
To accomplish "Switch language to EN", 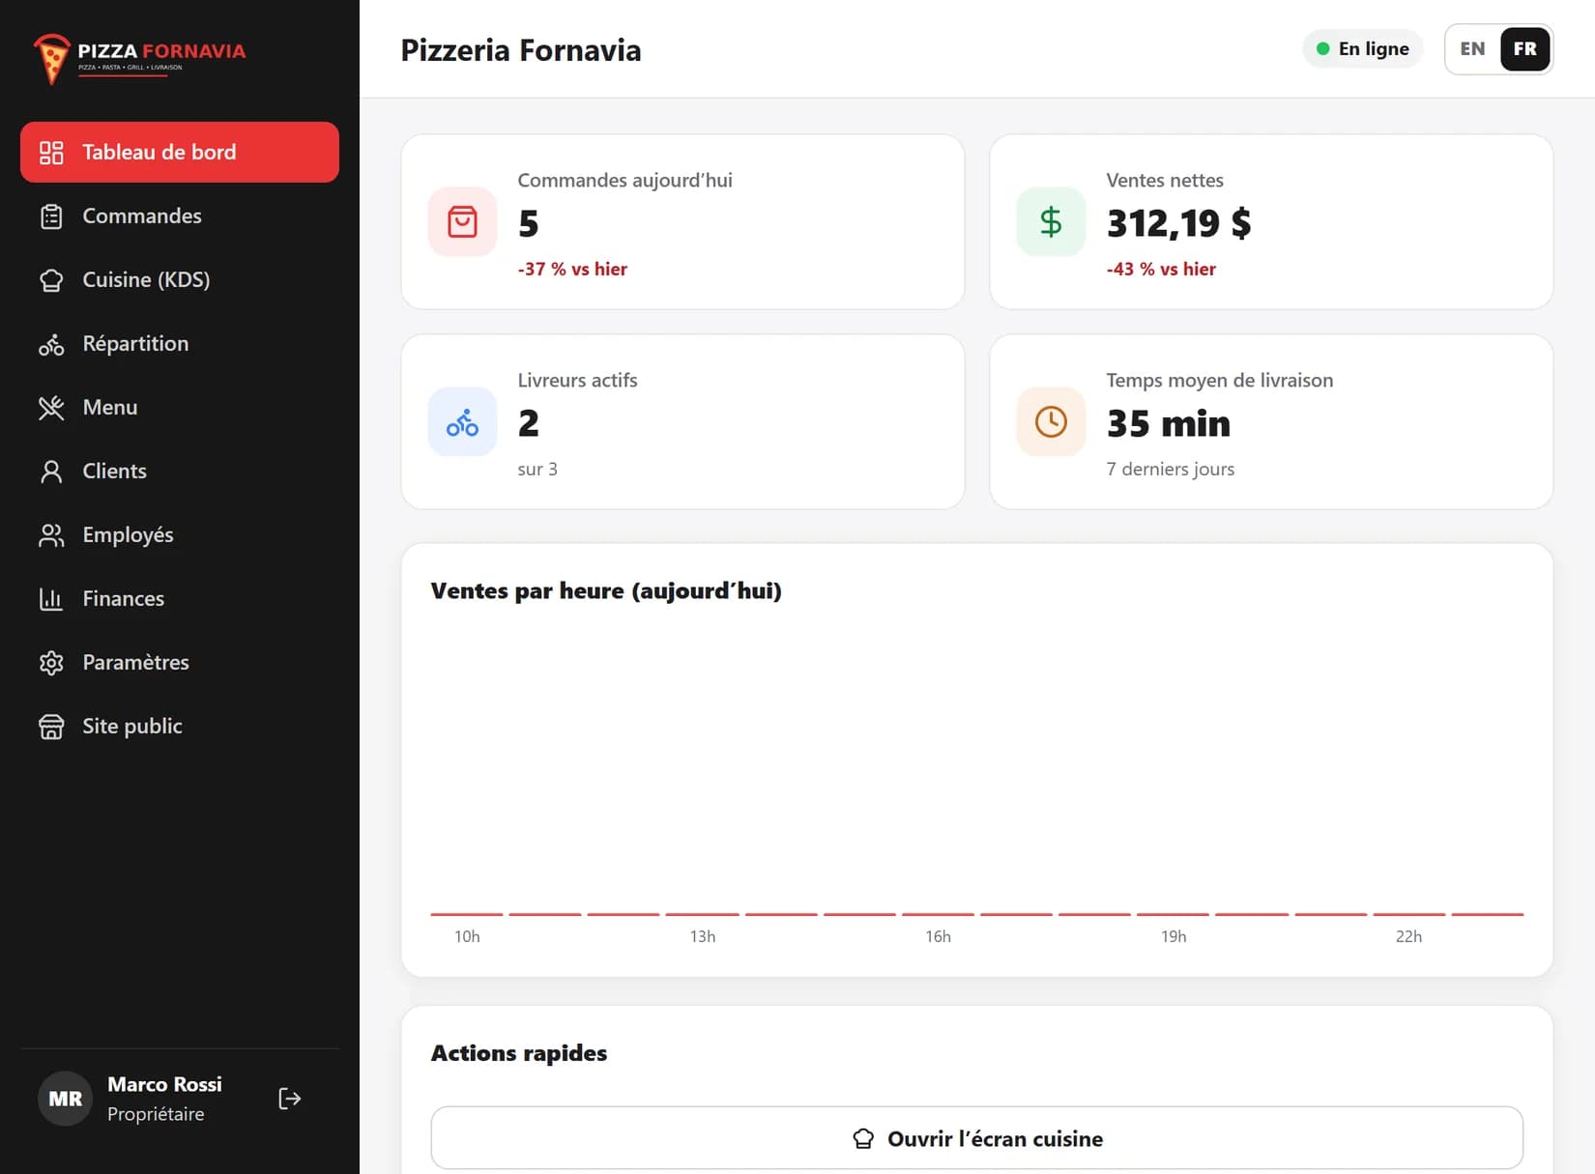I will (x=1472, y=49).
